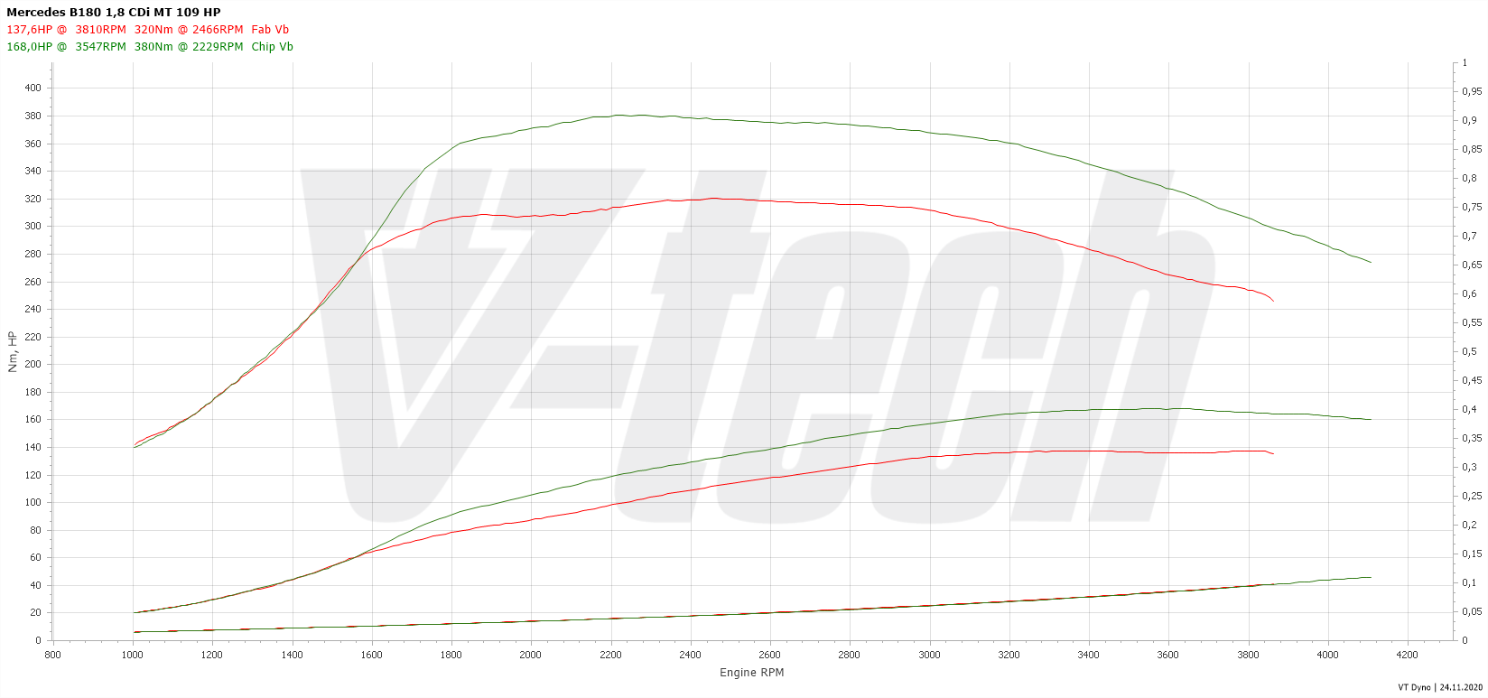Click the 3000 tick on the RPM axis
Viewport: 1488px width, 698px height.
(x=929, y=655)
